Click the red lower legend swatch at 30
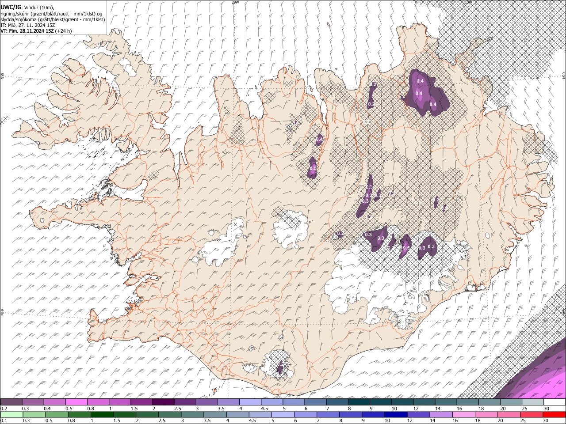 [554, 414]
